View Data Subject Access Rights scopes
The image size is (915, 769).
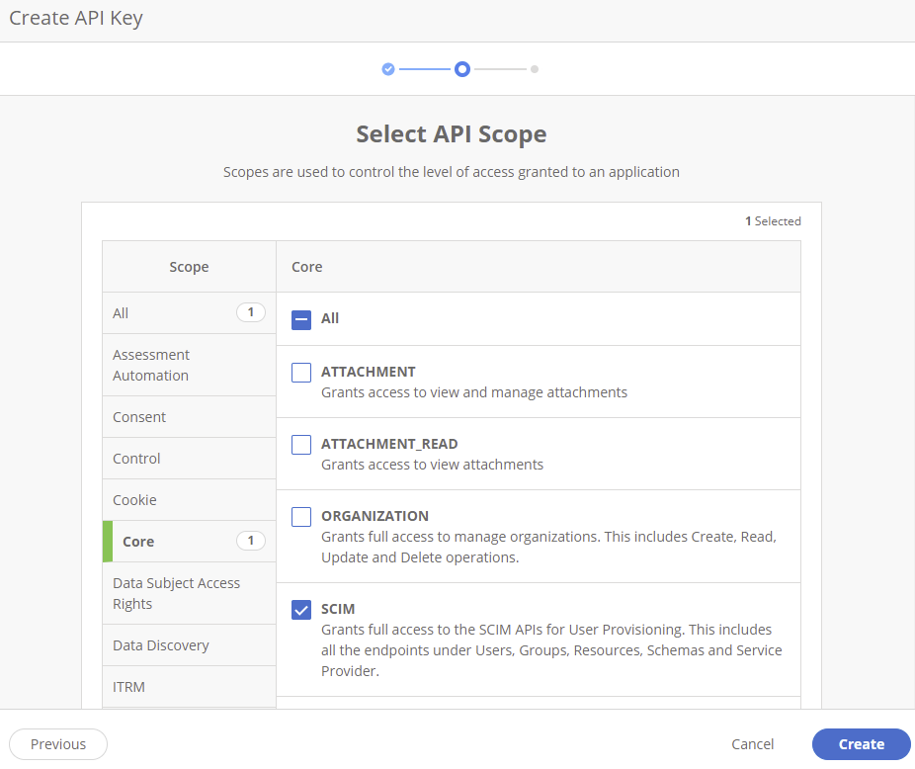click(176, 593)
